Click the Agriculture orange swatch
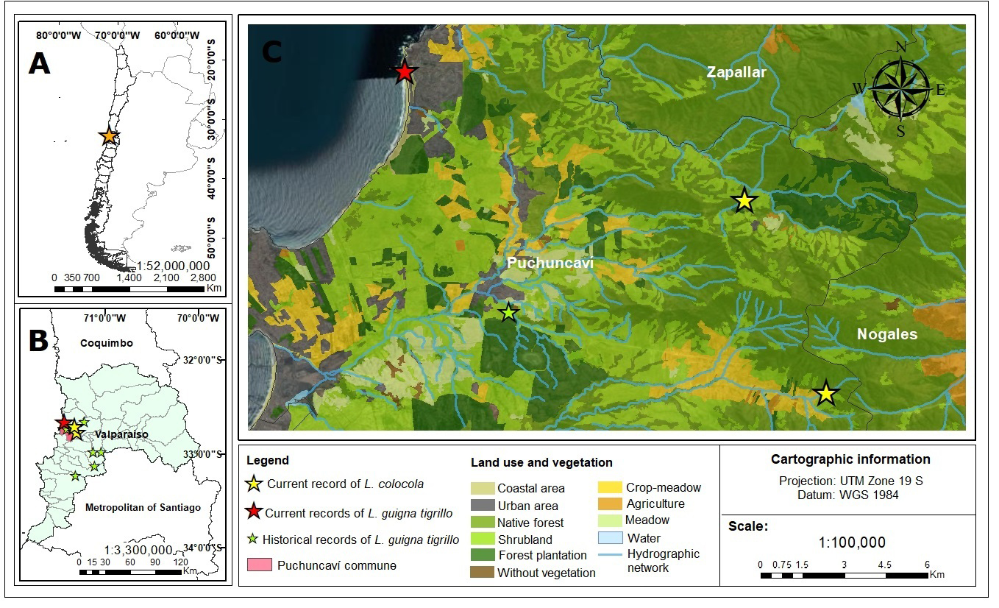This screenshot has height=608, width=999. 610,504
